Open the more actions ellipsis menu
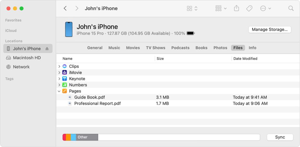 265,8
